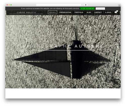The image size is (126, 106).
Task: Navigate to the Blog page
Action: [x=89, y=12]
